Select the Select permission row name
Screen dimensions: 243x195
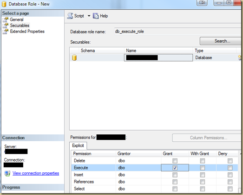pos(79,189)
